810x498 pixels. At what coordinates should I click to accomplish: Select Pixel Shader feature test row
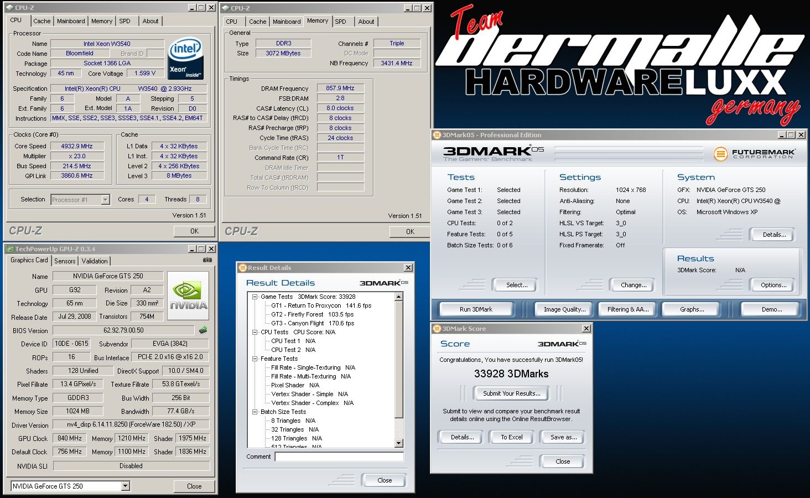[x=295, y=385]
